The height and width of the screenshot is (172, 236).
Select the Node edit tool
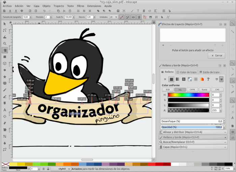tap(5, 30)
